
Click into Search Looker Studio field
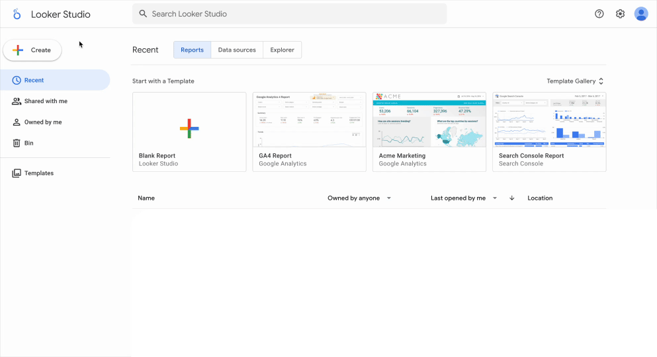[x=290, y=14]
